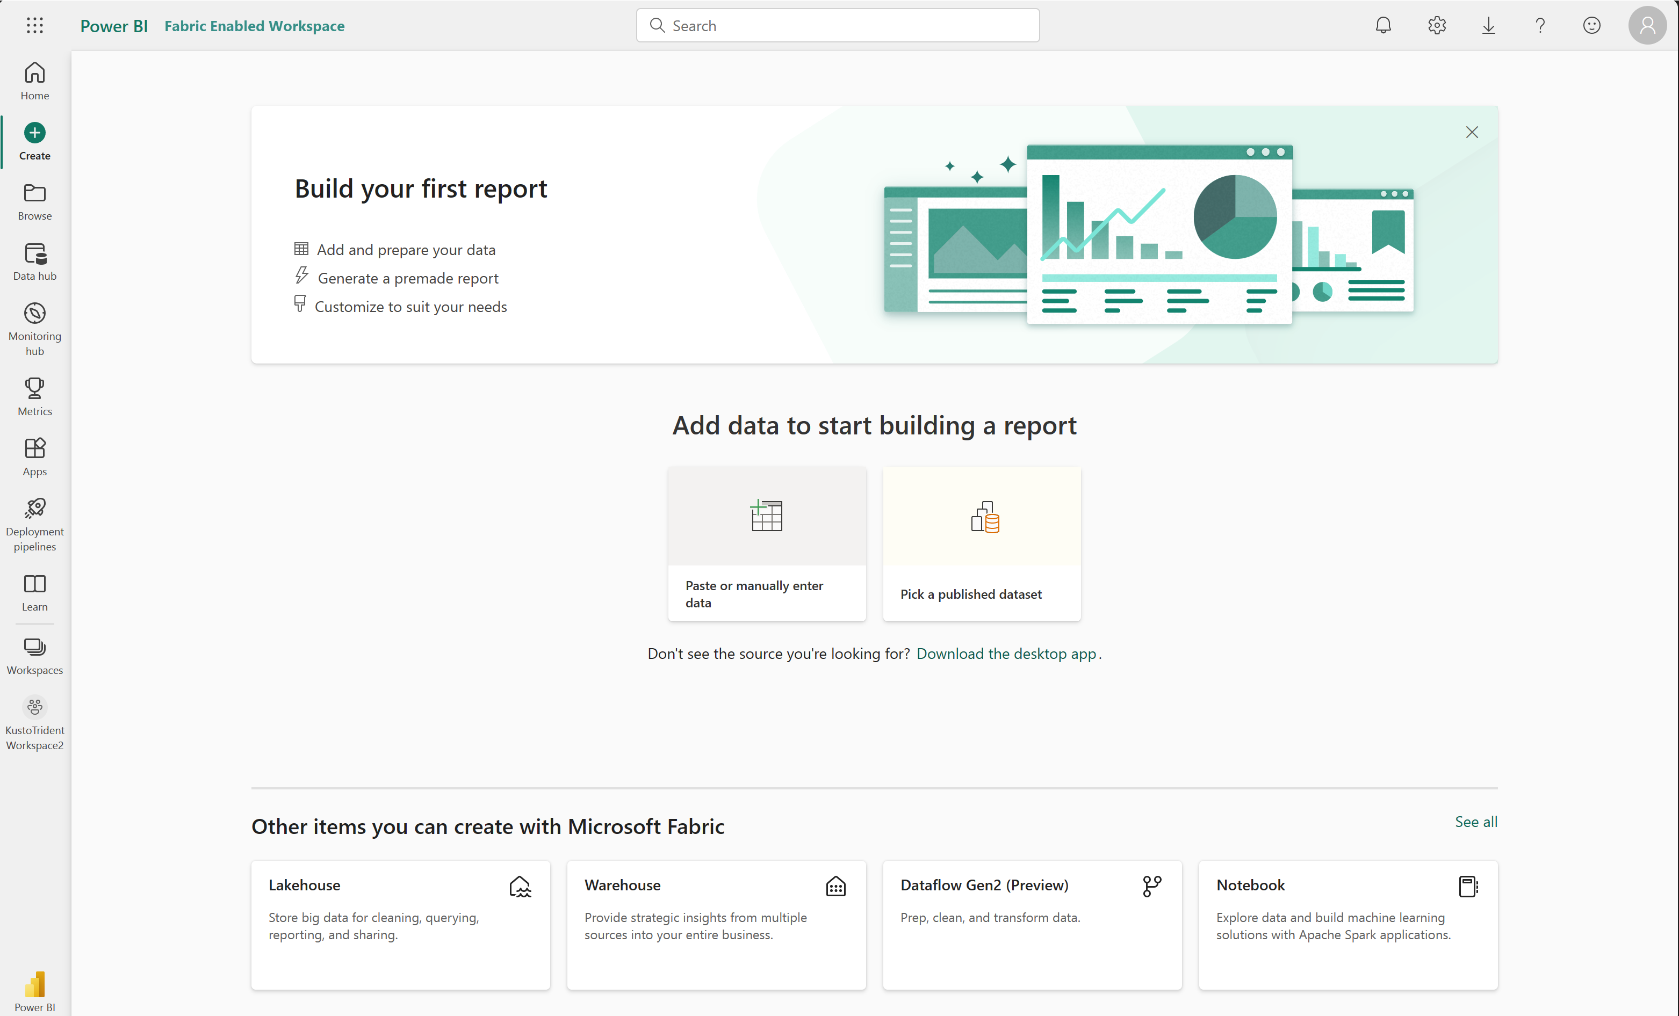Click the Notebook icon
Image resolution: width=1679 pixels, height=1016 pixels.
[x=1468, y=886]
